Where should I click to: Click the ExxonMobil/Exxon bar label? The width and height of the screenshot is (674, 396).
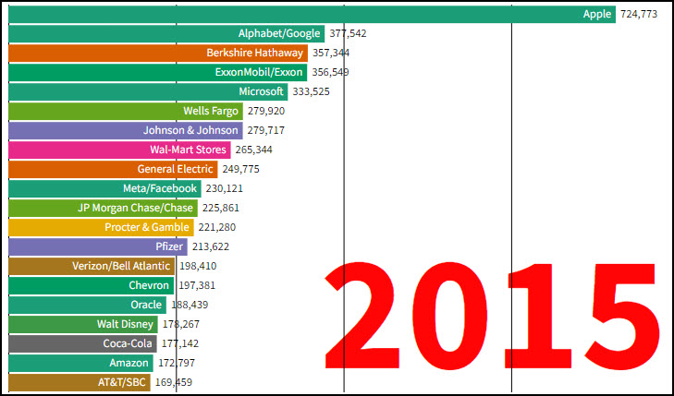tap(259, 72)
